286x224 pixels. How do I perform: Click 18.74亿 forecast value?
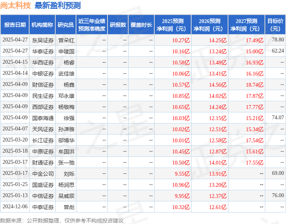click(255, 85)
